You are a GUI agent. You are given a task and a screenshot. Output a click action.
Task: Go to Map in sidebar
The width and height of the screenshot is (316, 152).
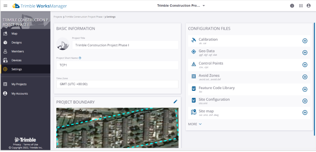tap(14, 34)
